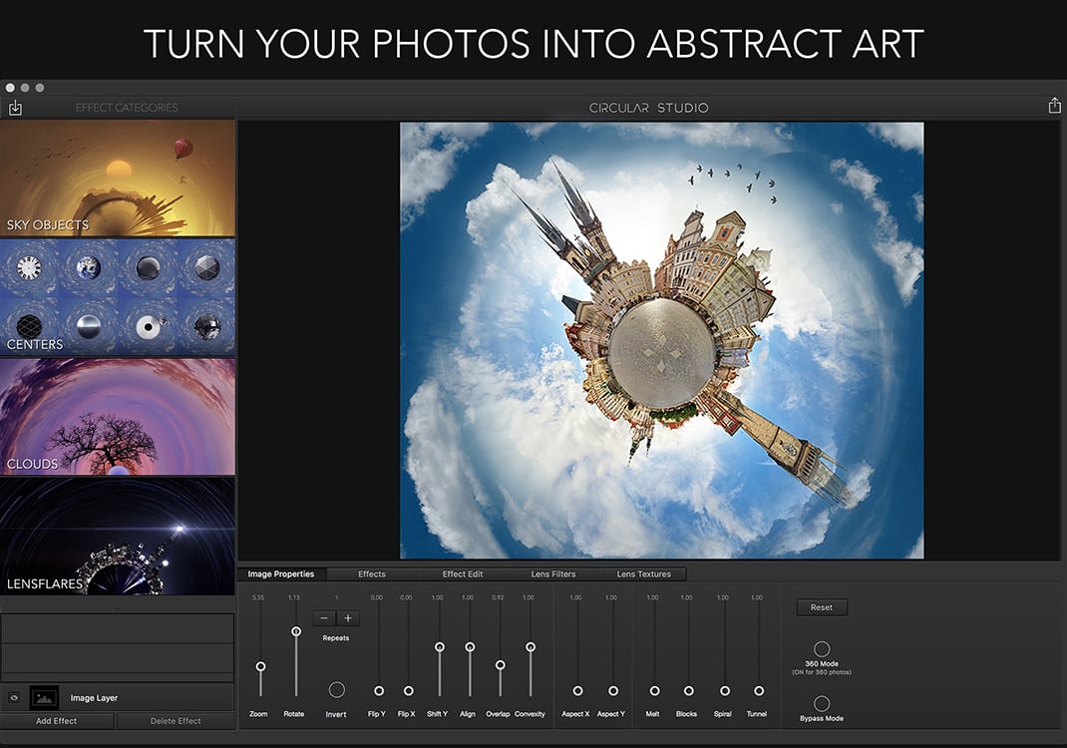Toggle the Invert option circle

[x=336, y=689]
